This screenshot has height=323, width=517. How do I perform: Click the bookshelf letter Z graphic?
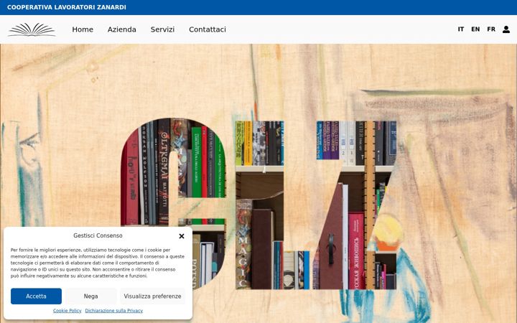(355, 205)
